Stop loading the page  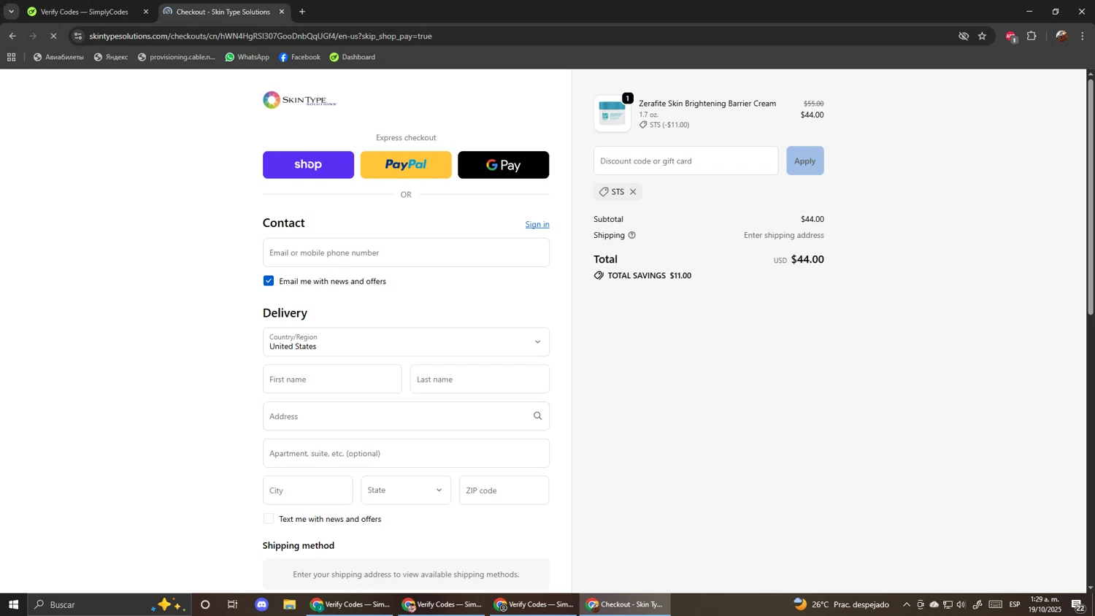53,36
